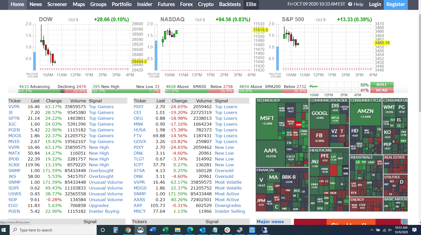Open Outlook from the taskbar
Image resolution: width=421 pixels, height=235 pixels.
tap(202, 230)
